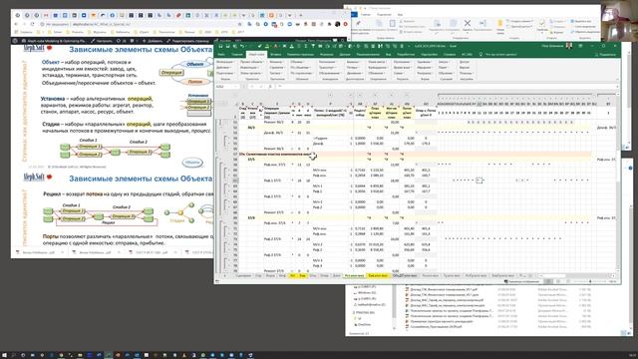Image resolution: width=638 pixels, height=359 pixels.
Task: Click Rename icon in Explorer ribbon
Action: click(x=482, y=23)
